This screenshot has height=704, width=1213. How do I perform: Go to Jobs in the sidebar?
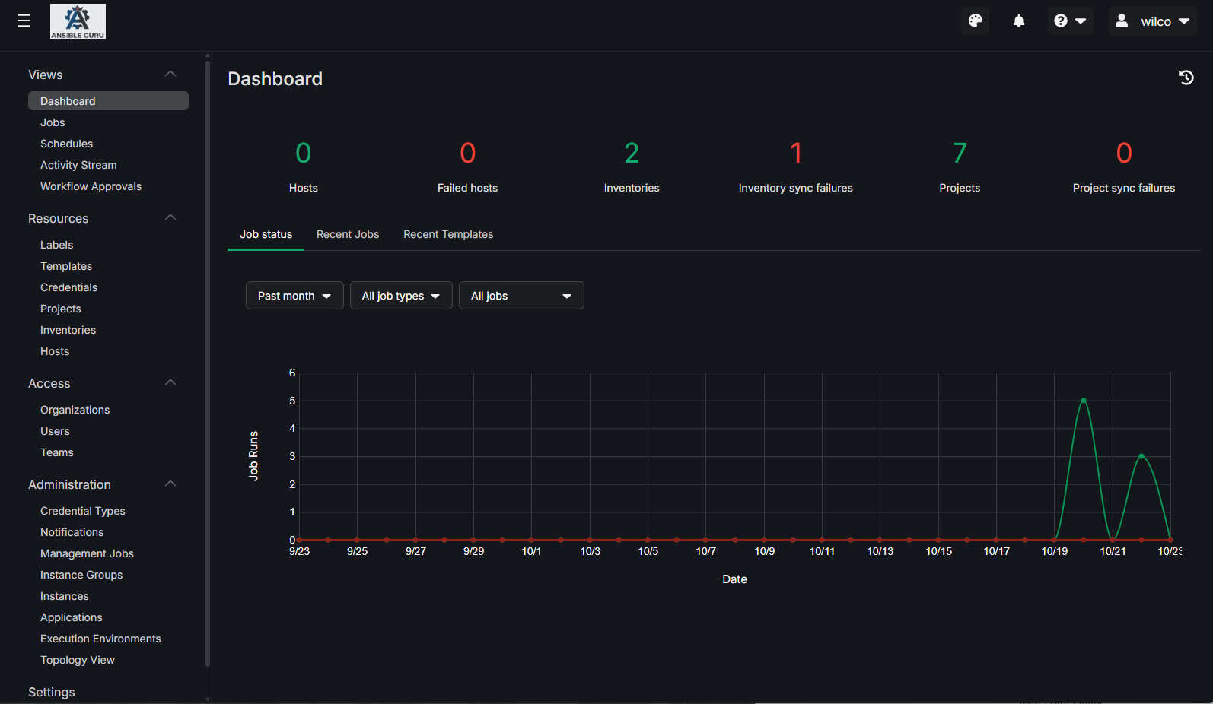tap(53, 122)
